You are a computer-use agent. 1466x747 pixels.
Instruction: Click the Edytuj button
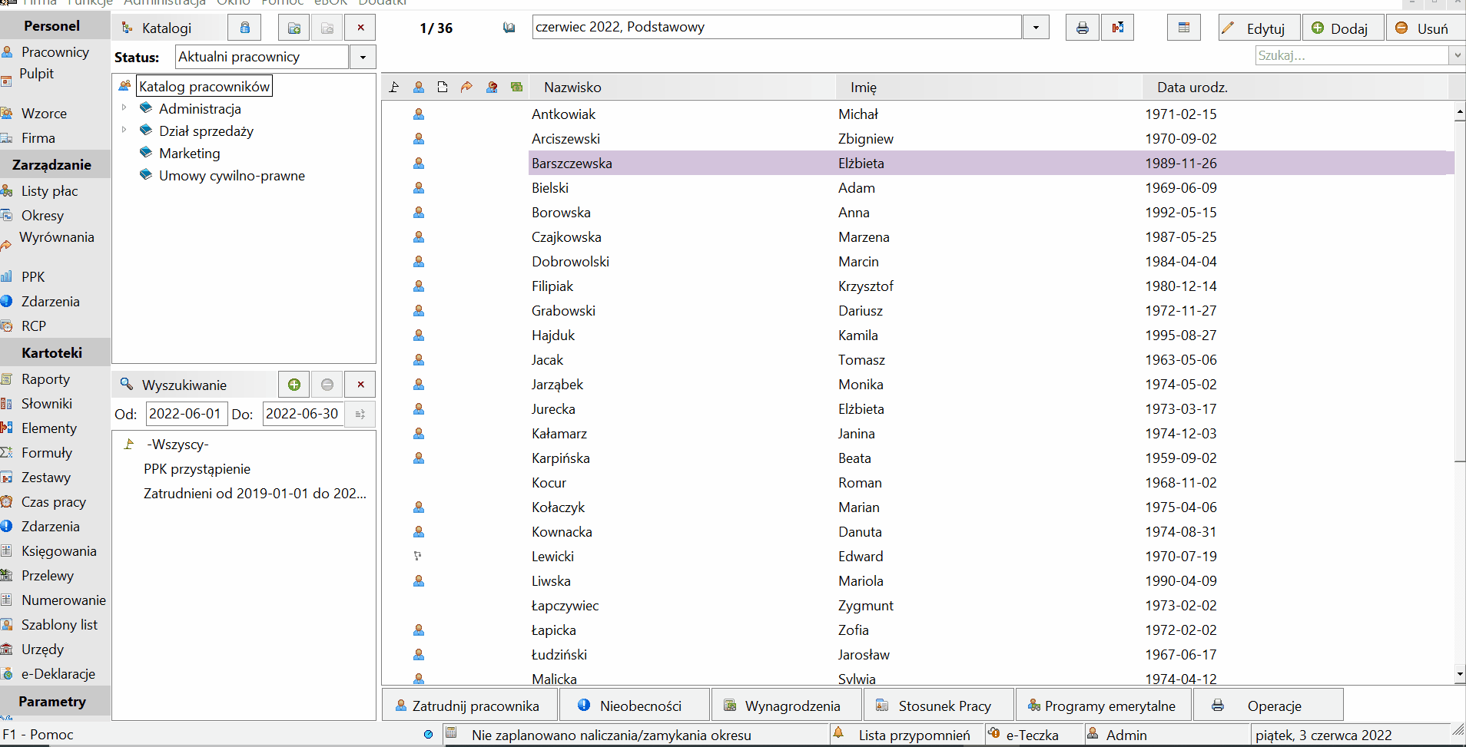point(1259,28)
